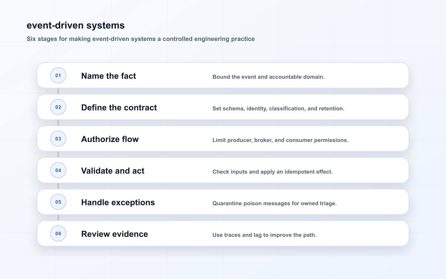Click the 'Review evidence' stage title
Viewport: 446px width, 279px height.
point(114,234)
